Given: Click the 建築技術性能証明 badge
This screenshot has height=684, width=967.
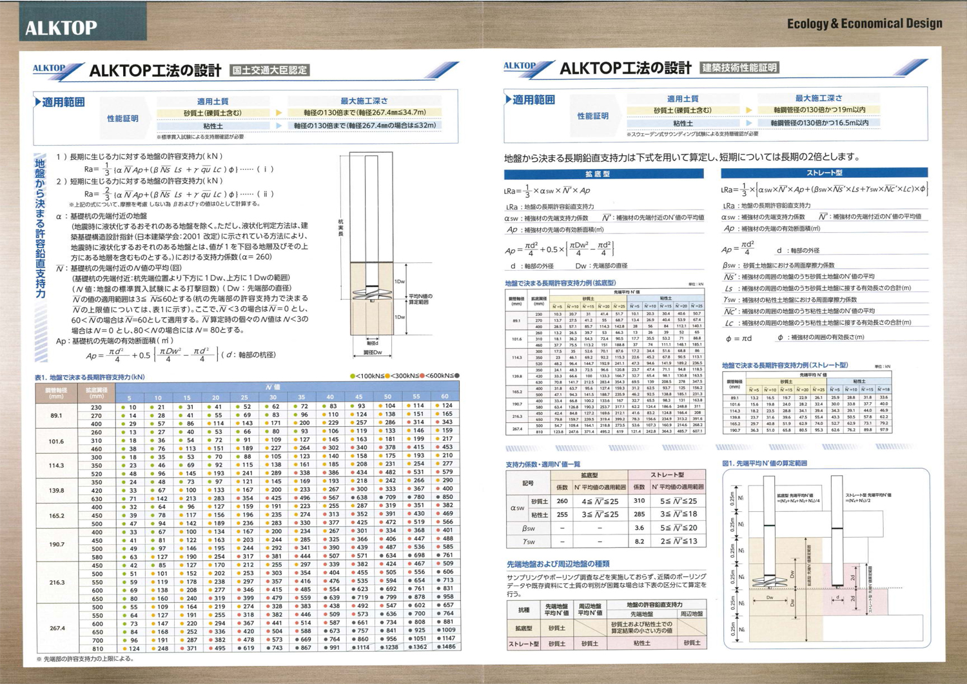Looking at the screenshot, I should click(x=740, y=68).
